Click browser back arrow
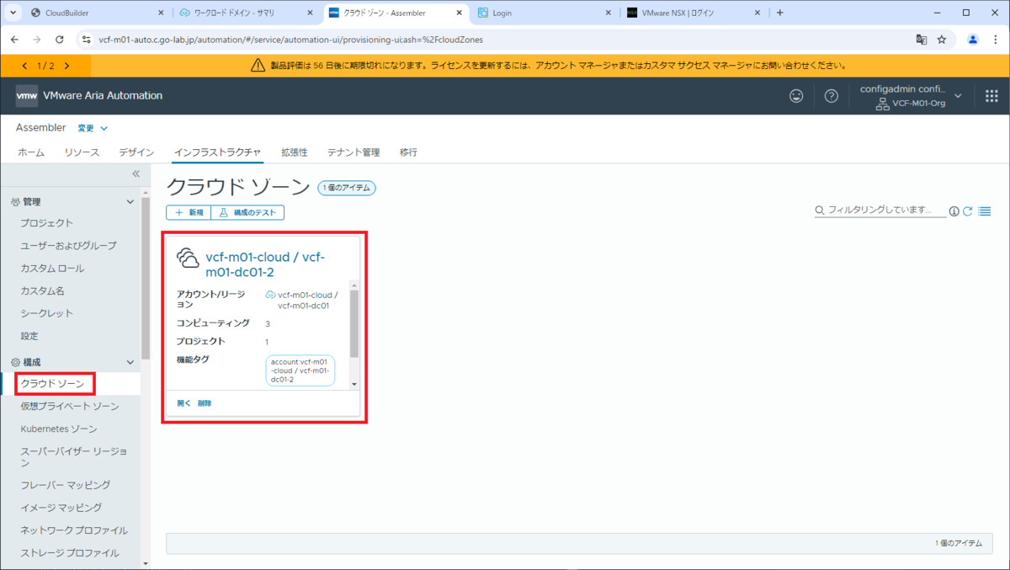This screenshot has height=570, width=1010. point(14,40)
